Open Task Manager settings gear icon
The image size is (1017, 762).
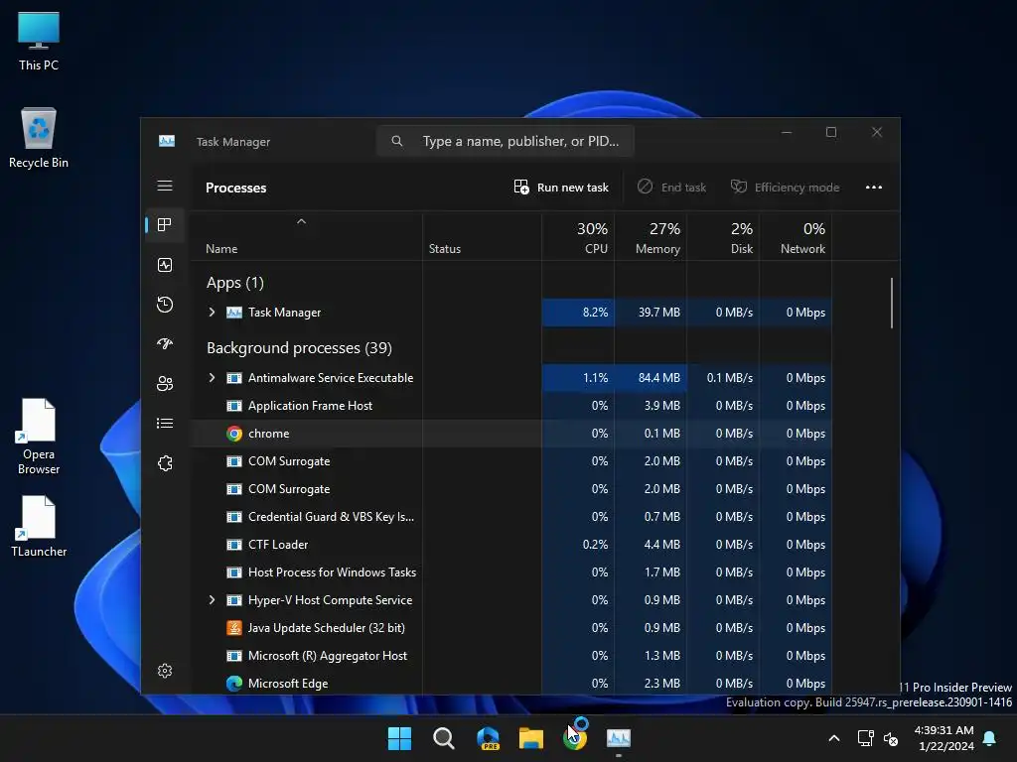click(x=165, y=671)
